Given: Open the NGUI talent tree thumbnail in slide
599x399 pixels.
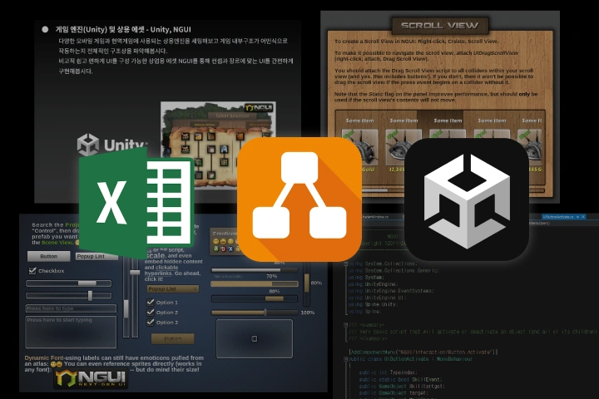Looking at the screenshot, I should tap(218, 145).
